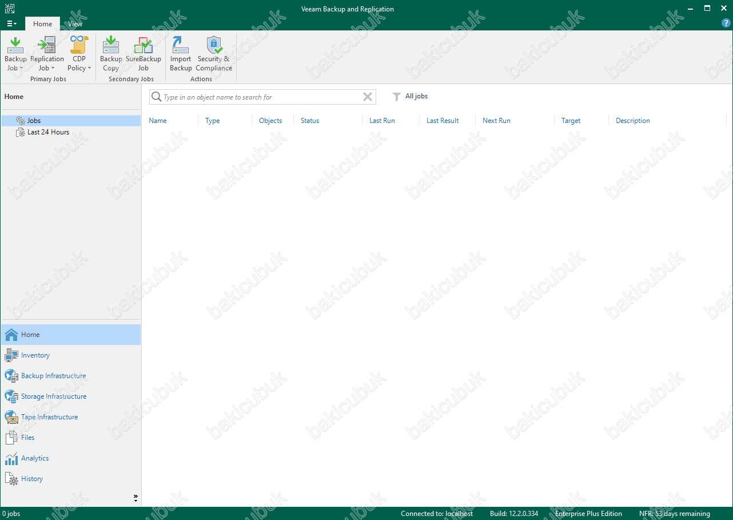Open the Storage Infrastructure view
733x520 pixels.
tap(71, 396)
